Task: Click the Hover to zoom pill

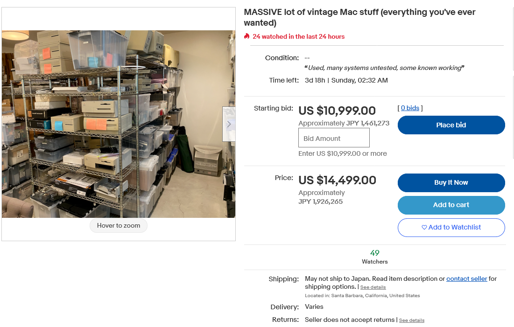Action: (119, 226)
